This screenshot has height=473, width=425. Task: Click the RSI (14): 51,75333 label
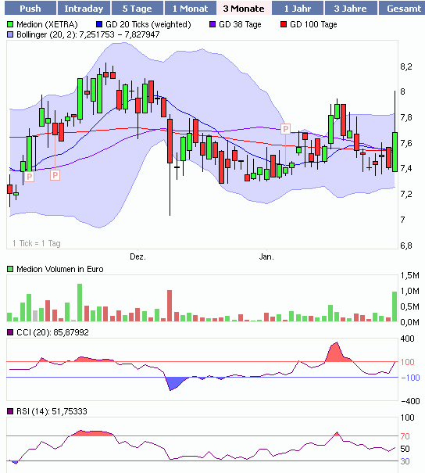pyautogui.click(x=52, y=411)
